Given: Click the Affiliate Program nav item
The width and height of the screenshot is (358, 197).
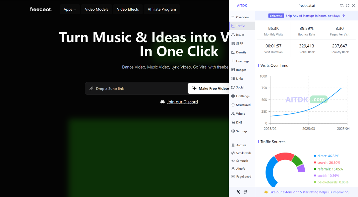Looking at the screenshot, I should [x=162, y=9].
